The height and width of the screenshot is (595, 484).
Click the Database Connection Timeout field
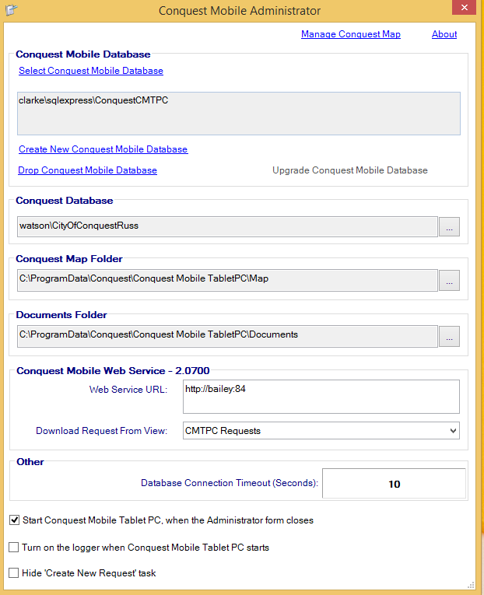(x=394, y=484)
